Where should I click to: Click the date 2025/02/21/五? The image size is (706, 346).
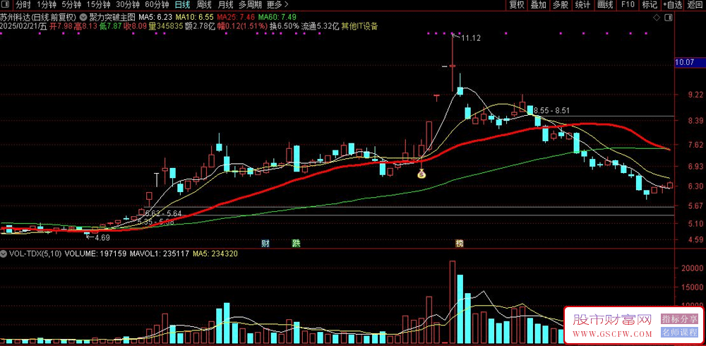pyautogui.click(x=23, y=26)
